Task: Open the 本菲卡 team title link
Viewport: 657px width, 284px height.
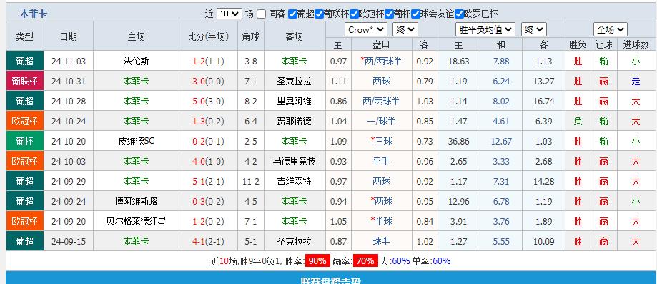Action: 34,14
